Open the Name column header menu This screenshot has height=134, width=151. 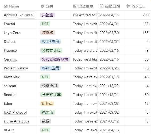20,6
